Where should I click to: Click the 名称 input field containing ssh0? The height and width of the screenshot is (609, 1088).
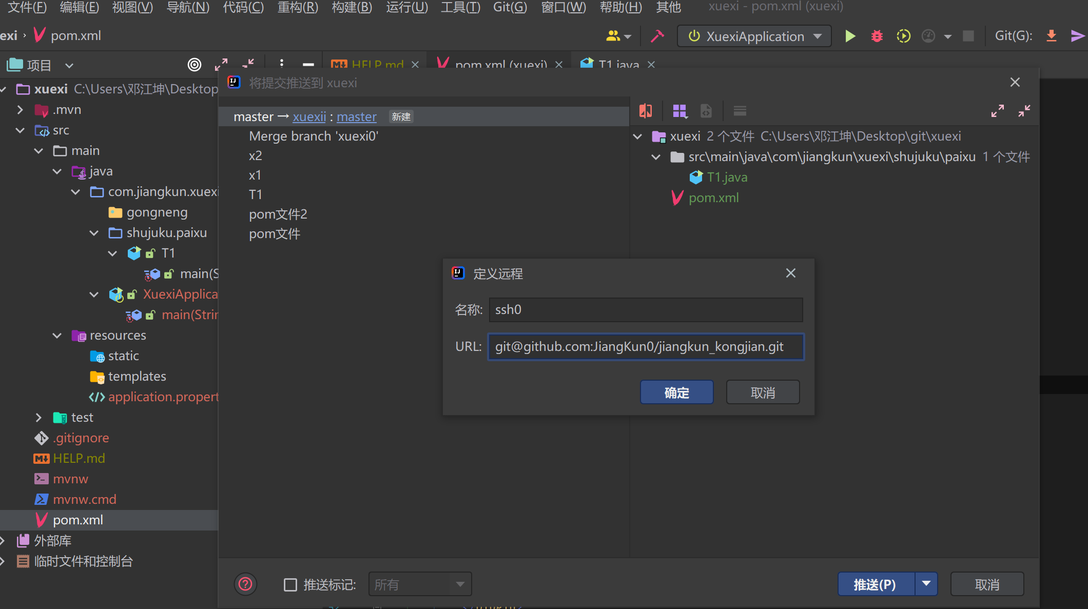click(x=645, y=310)
